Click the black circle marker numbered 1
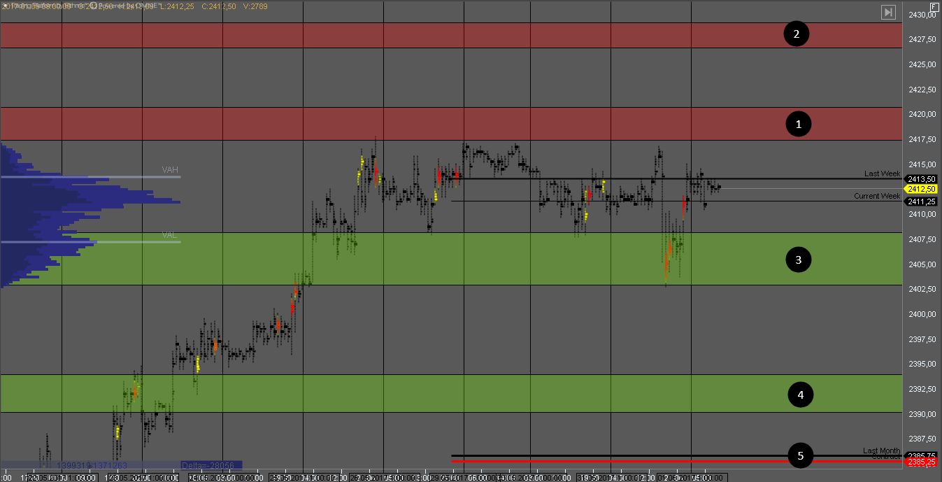 [x=797, y=124]
